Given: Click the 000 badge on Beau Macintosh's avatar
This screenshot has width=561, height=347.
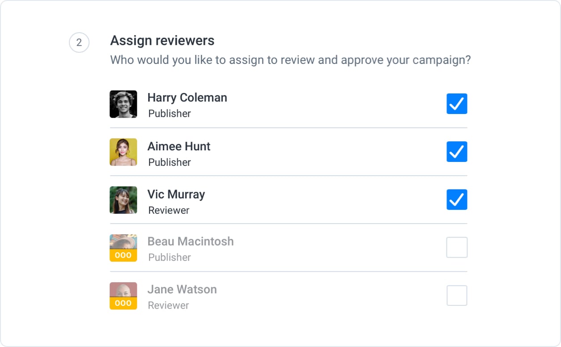Looking at the screenshot, I should click(x=123, y=255).
